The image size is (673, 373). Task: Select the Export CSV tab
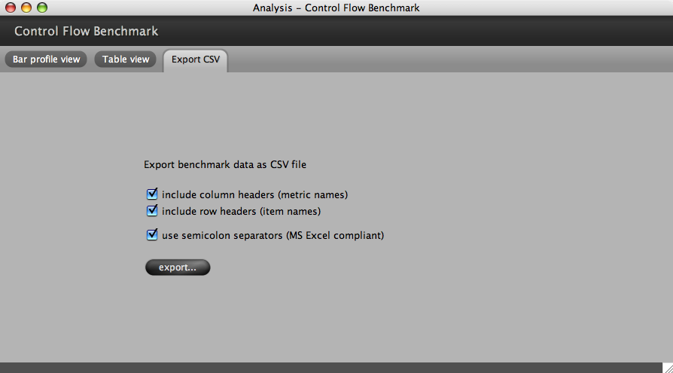tap(196, 60)
